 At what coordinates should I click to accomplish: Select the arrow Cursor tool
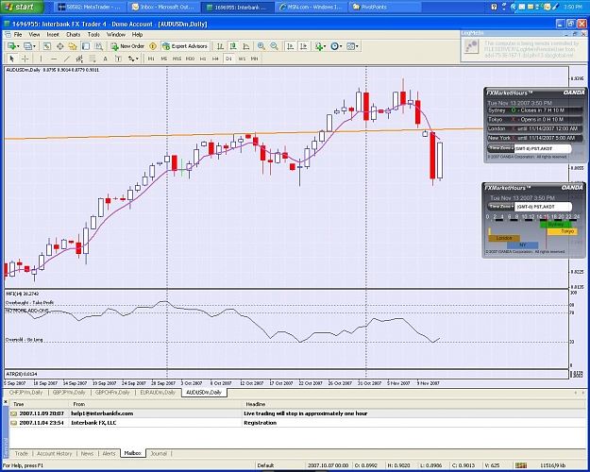(11, 59)
